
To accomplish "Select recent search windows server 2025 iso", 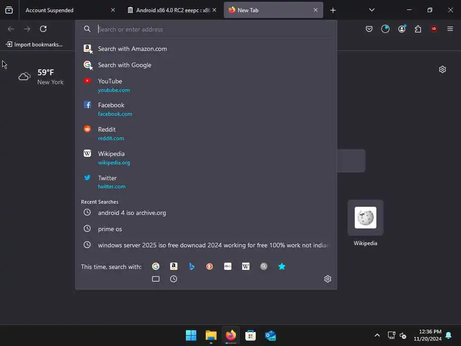I will click(x=206, y=245).
